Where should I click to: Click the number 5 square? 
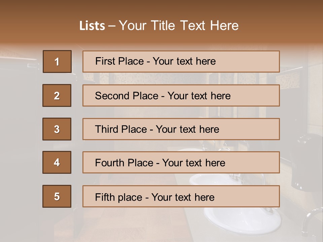pyautogui.click(x=57, y=196)
